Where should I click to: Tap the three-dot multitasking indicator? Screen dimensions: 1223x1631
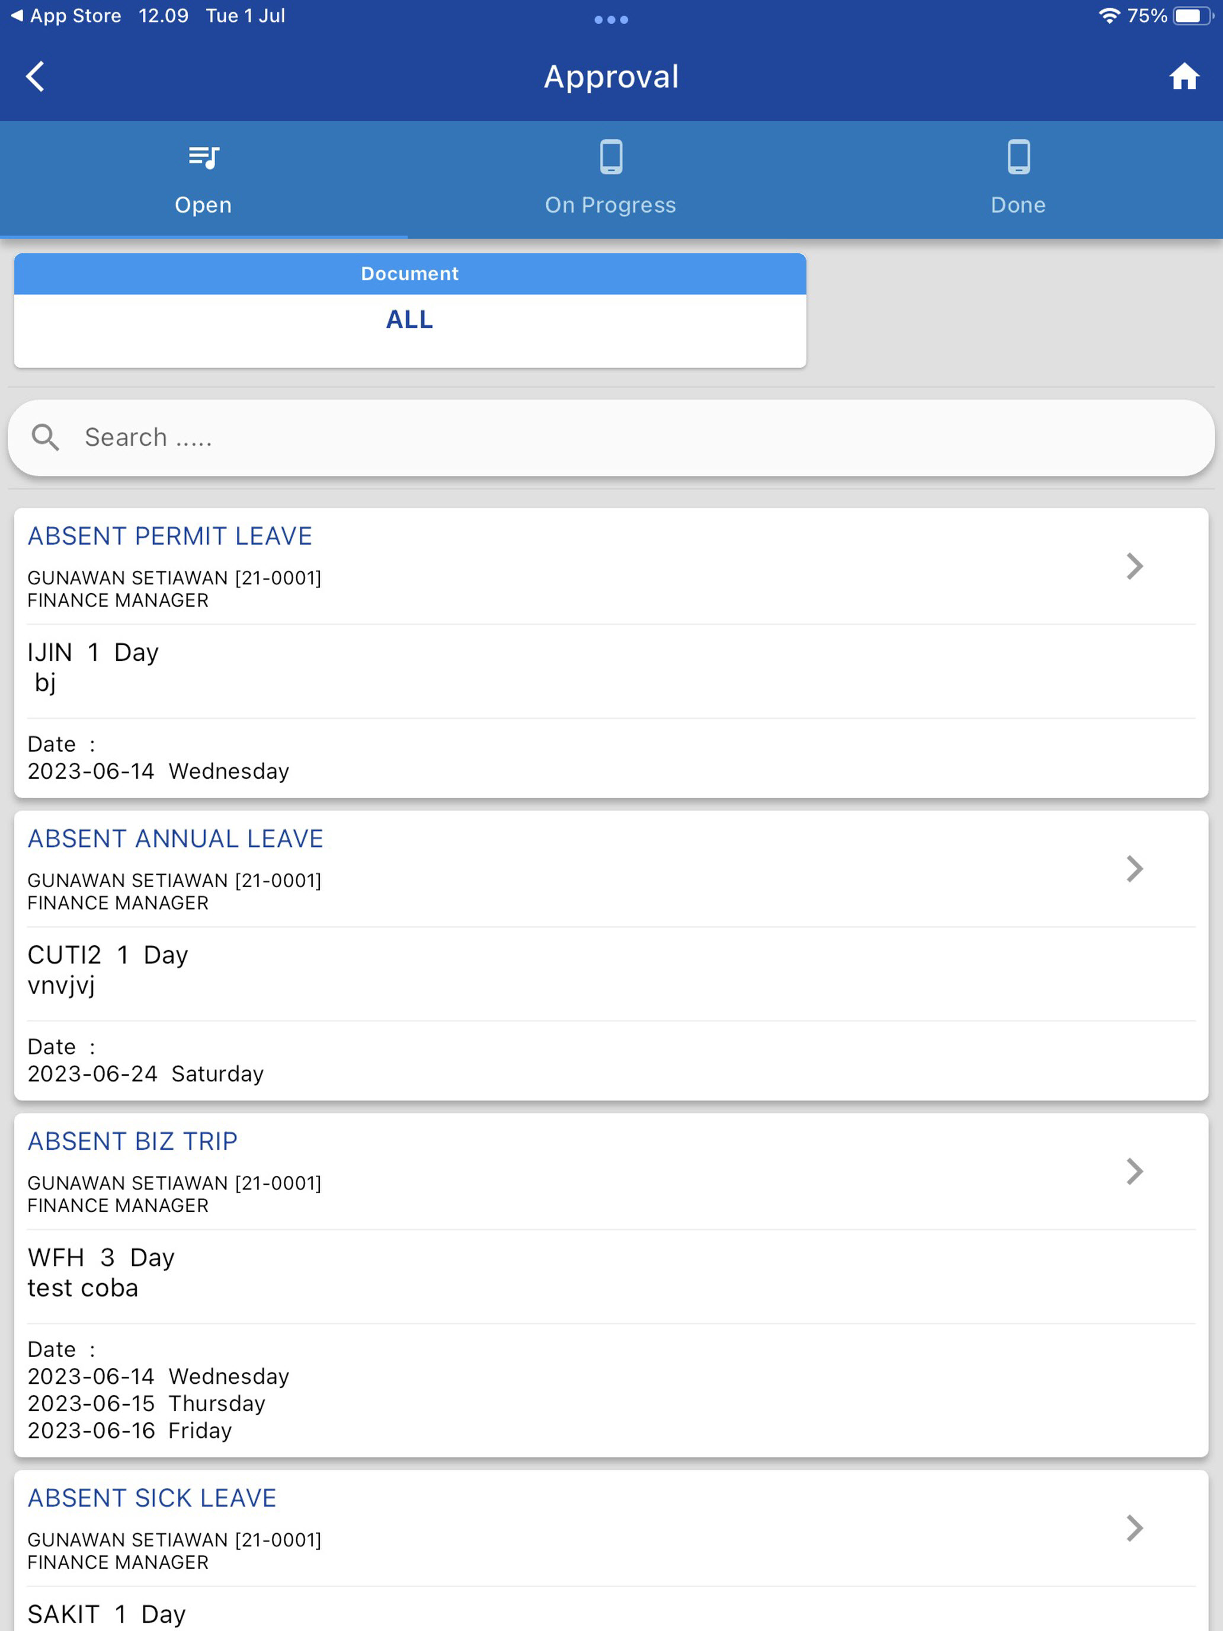(x=611, y=20)
